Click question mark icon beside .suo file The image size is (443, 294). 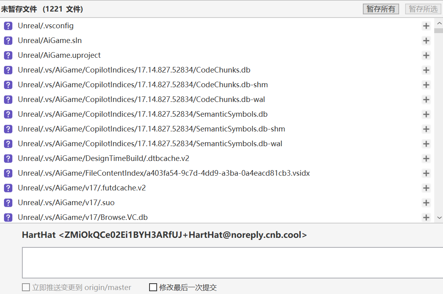coord(8,203)
